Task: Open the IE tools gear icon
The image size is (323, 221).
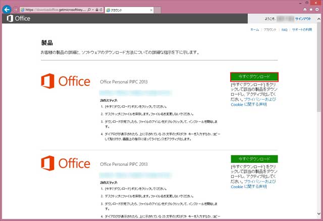Action: point(317,10)
